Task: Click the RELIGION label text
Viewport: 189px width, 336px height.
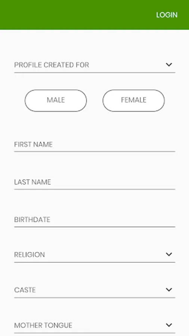Action: [30, 255]
